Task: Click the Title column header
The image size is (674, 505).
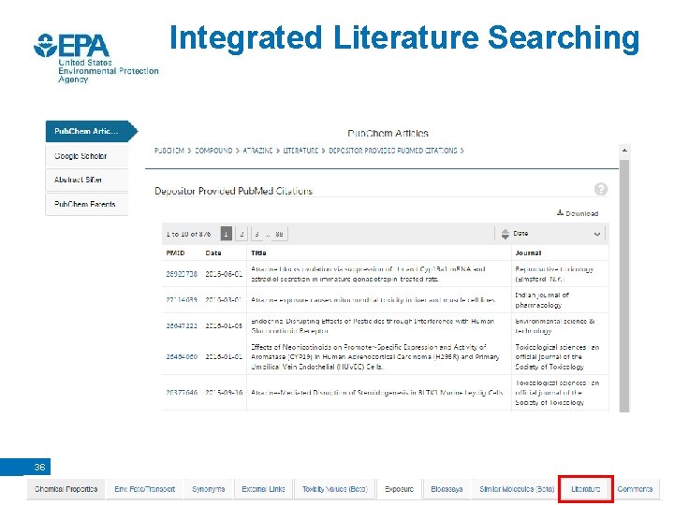Action: 258,252
